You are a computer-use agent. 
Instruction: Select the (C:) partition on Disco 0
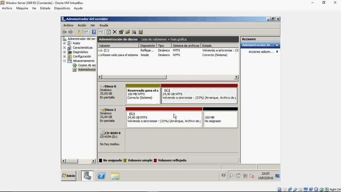coord(199,94)
